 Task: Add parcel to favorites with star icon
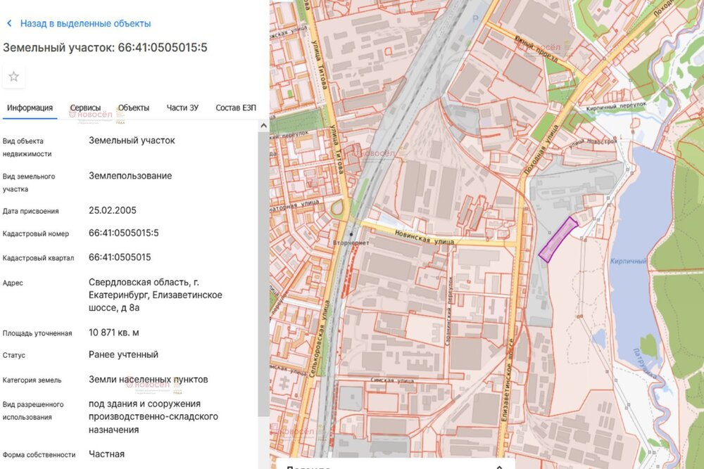pos(14,77)
